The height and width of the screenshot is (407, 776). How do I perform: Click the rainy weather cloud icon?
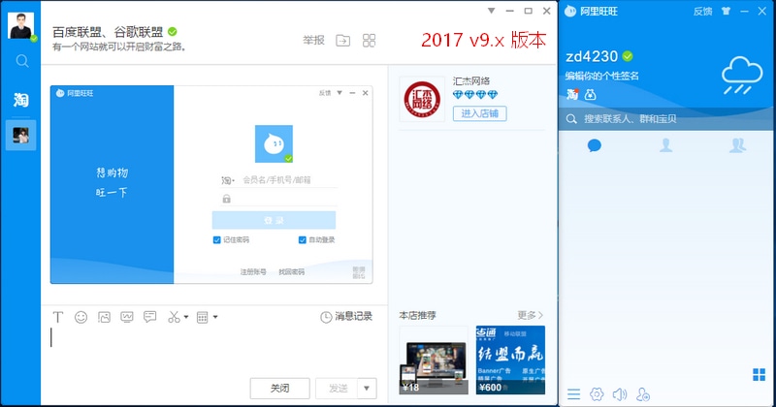[741, 76]
